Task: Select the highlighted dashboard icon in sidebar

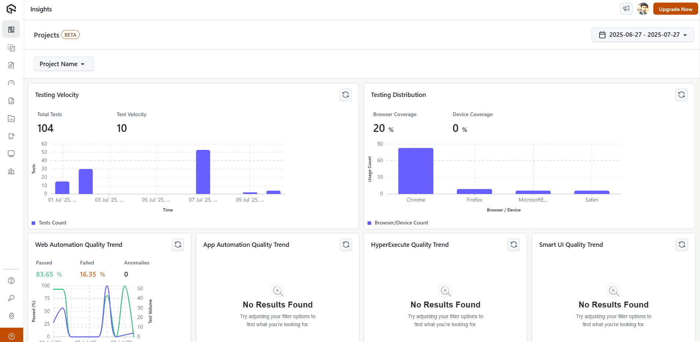Action: tap(11, 29)
